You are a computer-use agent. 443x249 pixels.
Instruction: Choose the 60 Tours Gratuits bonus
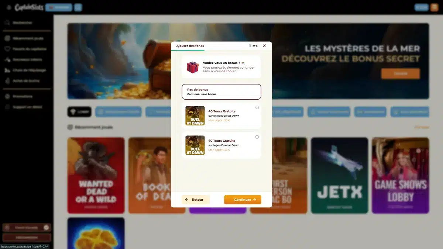pyautogui.click(x=221, y=145)
